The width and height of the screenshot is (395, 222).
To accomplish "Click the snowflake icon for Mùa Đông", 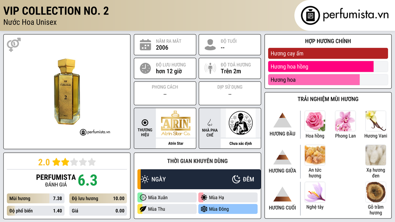I will pyautogui.click(x=204, y=209).
